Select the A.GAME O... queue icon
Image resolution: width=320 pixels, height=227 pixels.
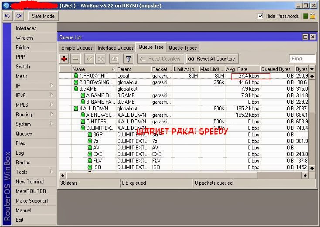(83, 95)
